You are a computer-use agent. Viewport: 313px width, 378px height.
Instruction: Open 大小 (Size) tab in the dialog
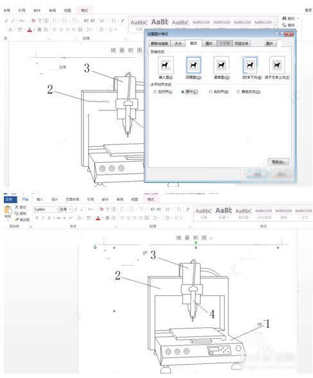click(x=178, y=44)
